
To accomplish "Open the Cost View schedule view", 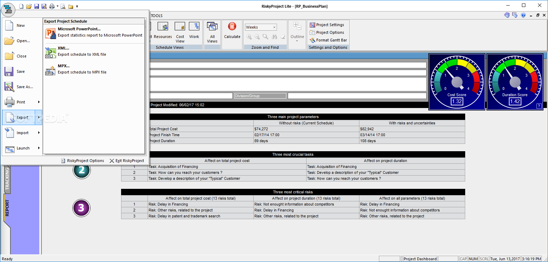I will click(180, 32).
